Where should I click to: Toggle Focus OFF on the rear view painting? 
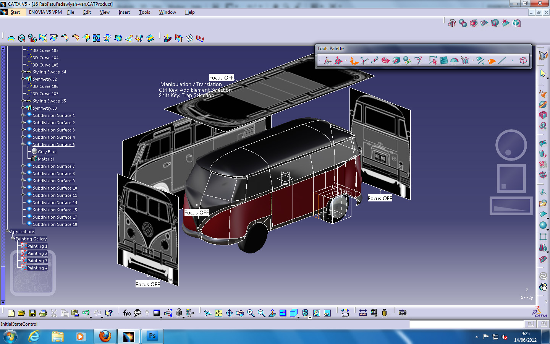coord(380,198)
